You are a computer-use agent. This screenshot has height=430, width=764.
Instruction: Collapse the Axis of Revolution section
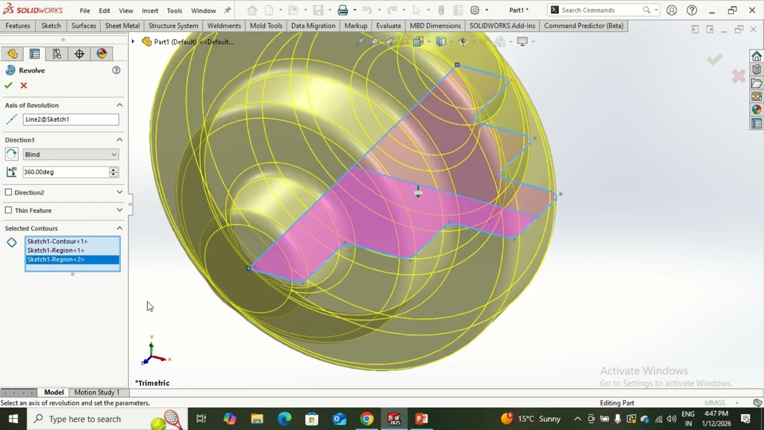(119, 105)
